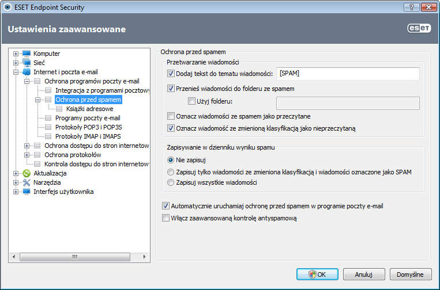
Task: Click the Anuluj button
Action: click(x=364, y=274)
